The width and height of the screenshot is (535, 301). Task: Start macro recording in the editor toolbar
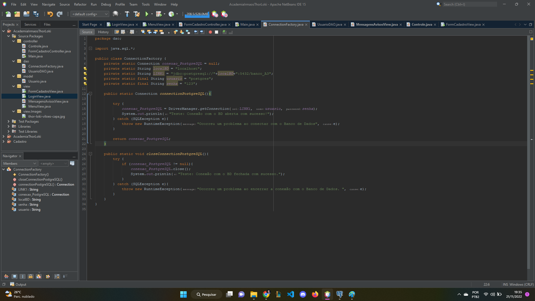[210, 32]
